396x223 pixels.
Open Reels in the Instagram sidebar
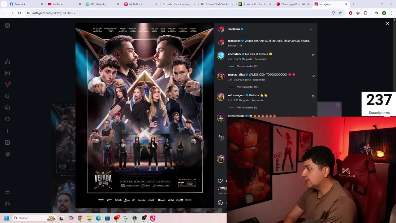pyautogui.click(x=7, y=73)
